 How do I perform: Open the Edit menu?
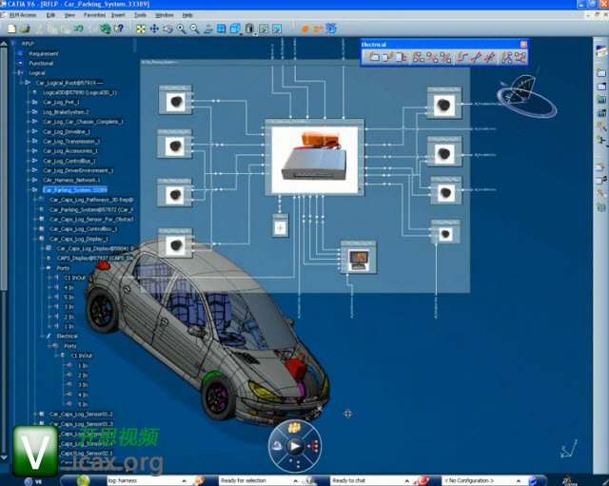50,15
